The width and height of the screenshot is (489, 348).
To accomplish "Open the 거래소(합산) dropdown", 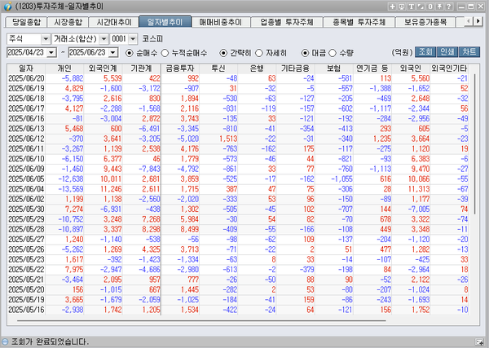I will (104, 39).
